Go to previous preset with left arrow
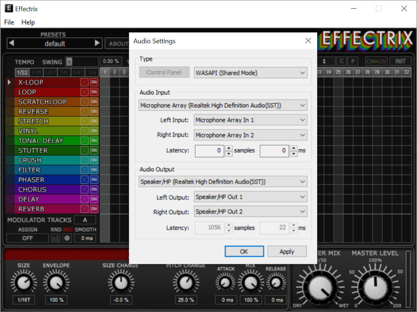 tap(11, 43)
